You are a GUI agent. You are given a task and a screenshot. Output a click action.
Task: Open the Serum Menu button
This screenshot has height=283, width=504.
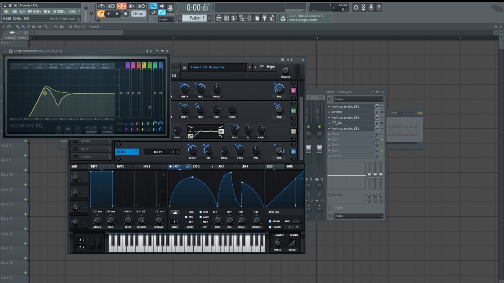[271, 67]
